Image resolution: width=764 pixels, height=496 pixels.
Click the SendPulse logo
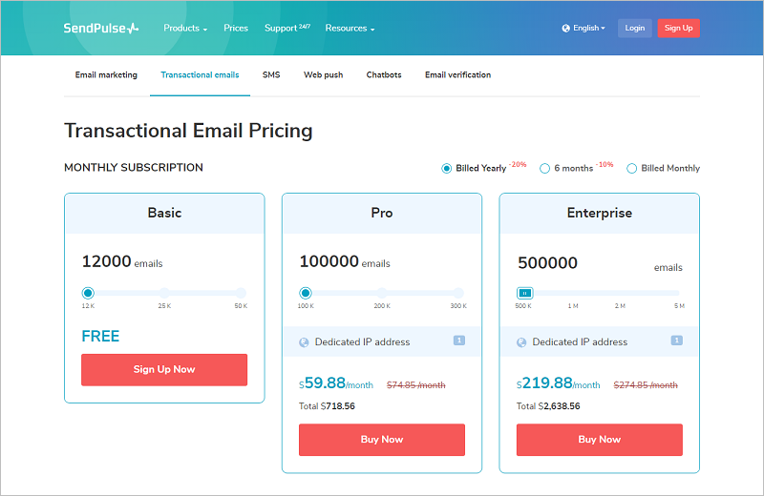tap(102, 29)
